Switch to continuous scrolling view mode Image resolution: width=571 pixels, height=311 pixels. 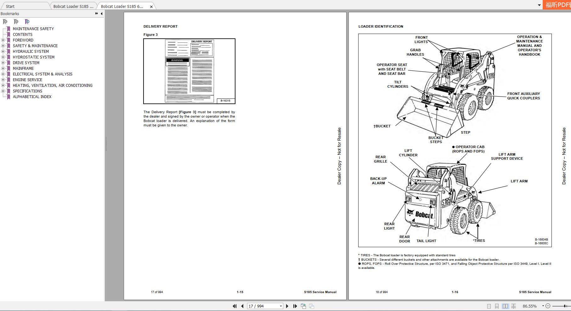[497, 306]
